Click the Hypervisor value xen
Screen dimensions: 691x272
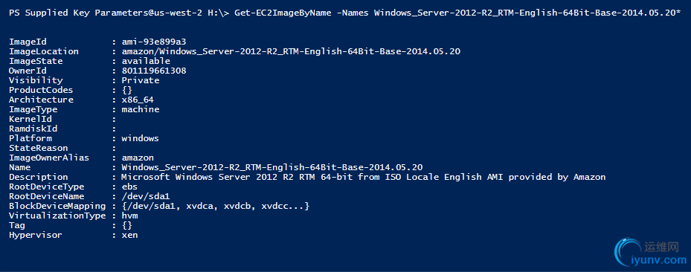[x=129, y=236]
